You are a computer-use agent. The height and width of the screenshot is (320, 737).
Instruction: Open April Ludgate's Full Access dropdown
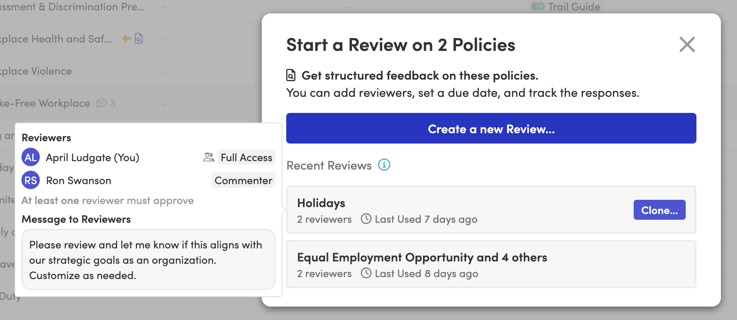tap(246, 157)
